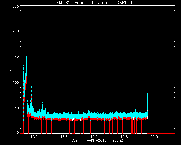The image size is (181, 145).
Task: Click the 18.0 x-axis tick label
Action: 34,137
